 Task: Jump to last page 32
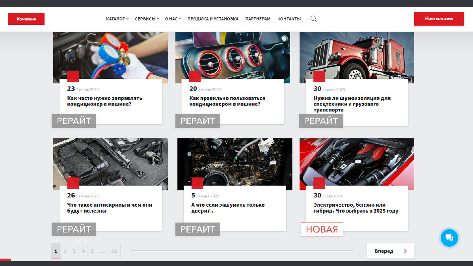point(114,251)
